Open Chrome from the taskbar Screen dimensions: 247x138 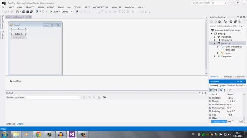(x=38, y=135)
